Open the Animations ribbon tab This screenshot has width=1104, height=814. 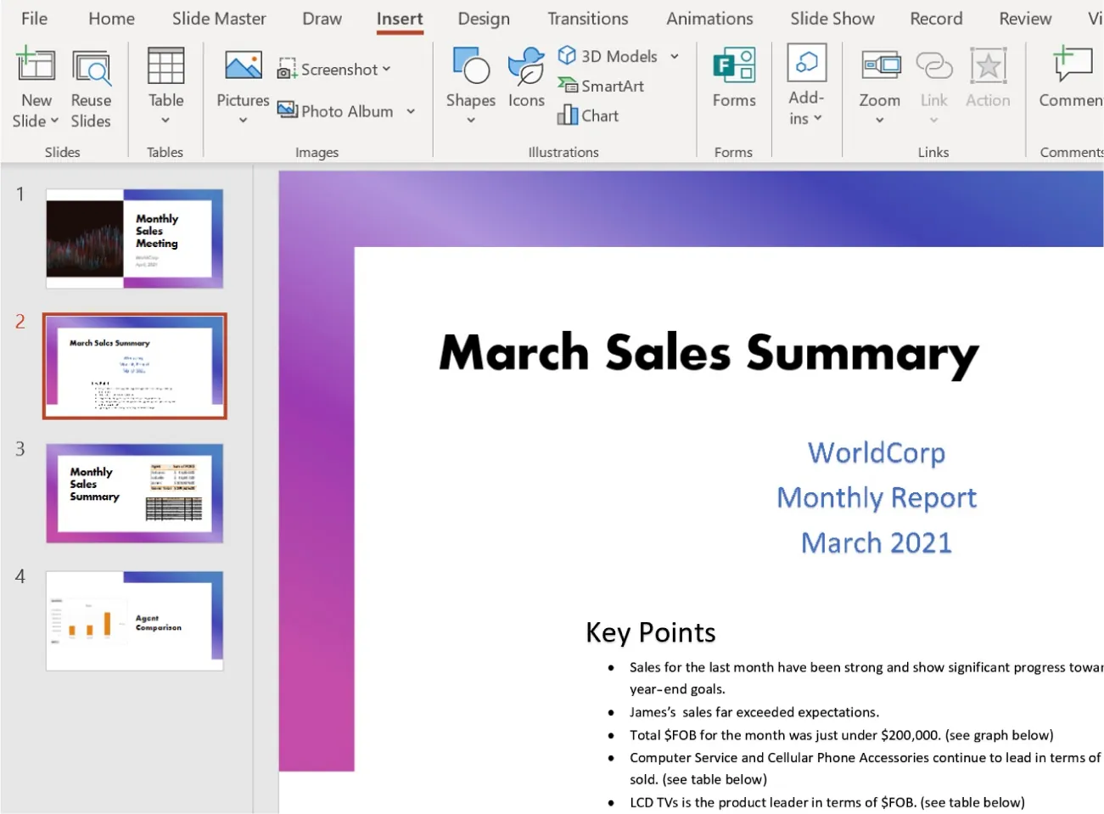709,18
